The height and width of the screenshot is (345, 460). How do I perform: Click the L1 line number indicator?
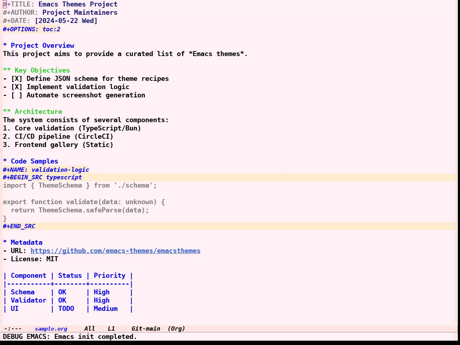111,329
